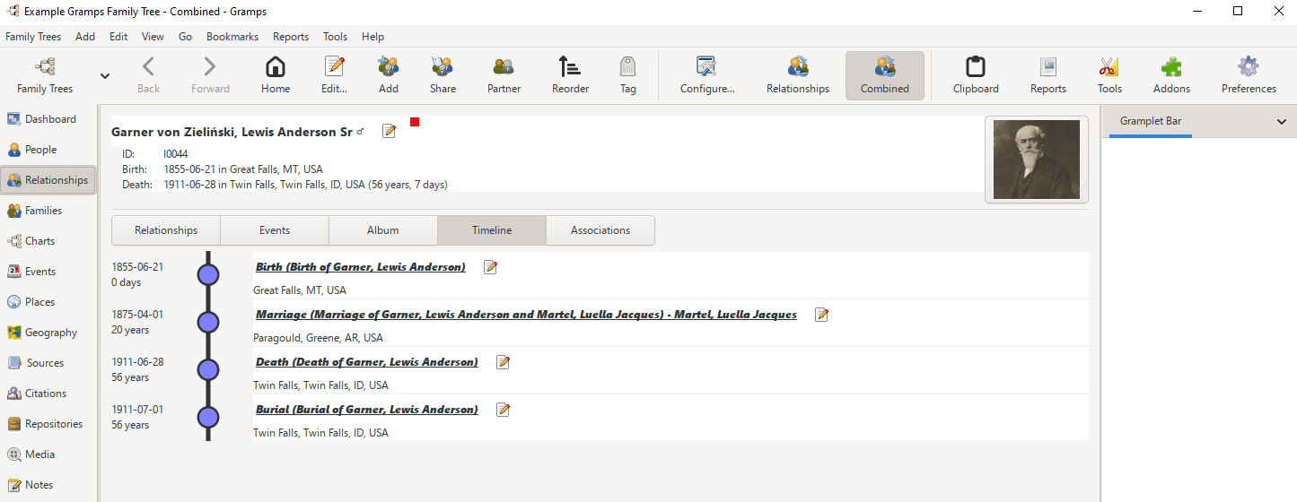Click the 1855-06-21 birth timeline marker
1297x502 pixels.
[208, 275]
